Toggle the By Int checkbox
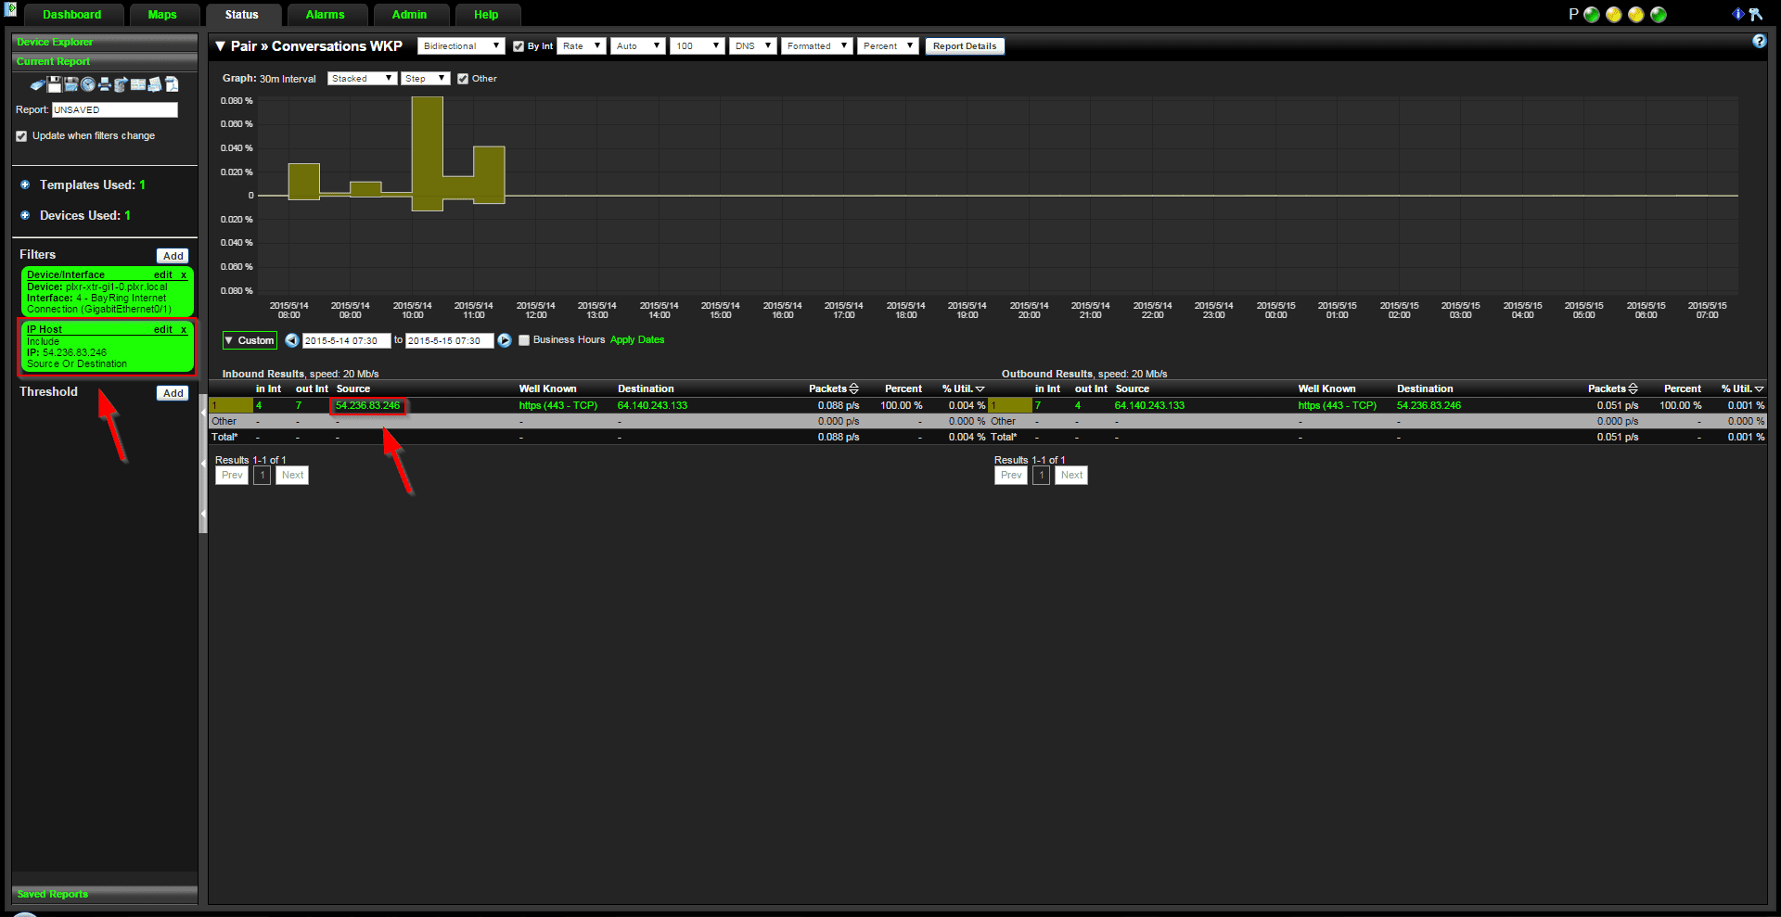 tap(519, 46)
